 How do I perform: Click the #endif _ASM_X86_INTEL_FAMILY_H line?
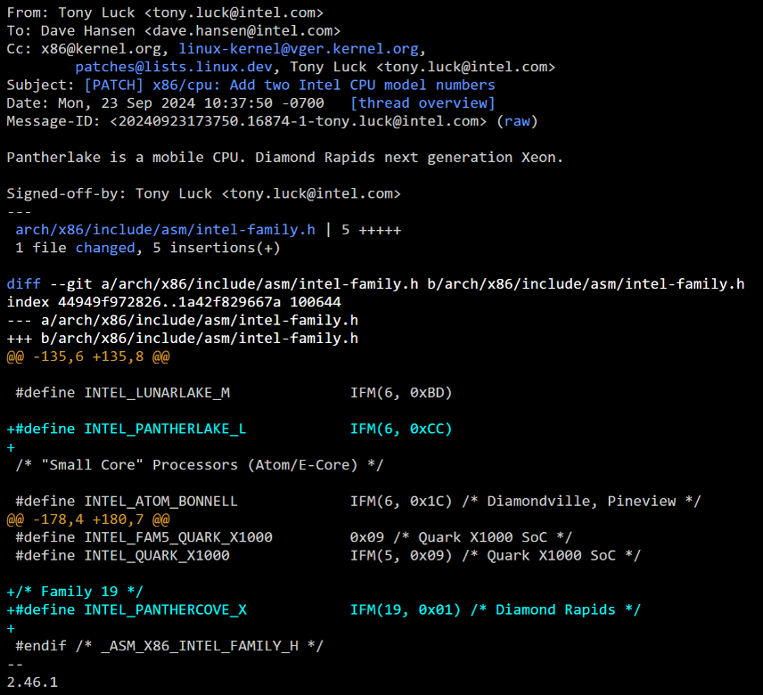[169, 646]
